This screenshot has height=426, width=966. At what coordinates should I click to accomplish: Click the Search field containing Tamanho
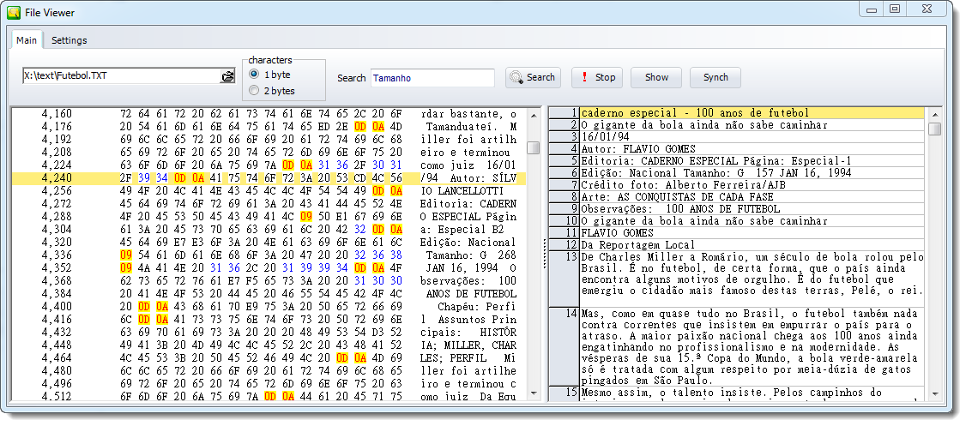click(432, 77)
